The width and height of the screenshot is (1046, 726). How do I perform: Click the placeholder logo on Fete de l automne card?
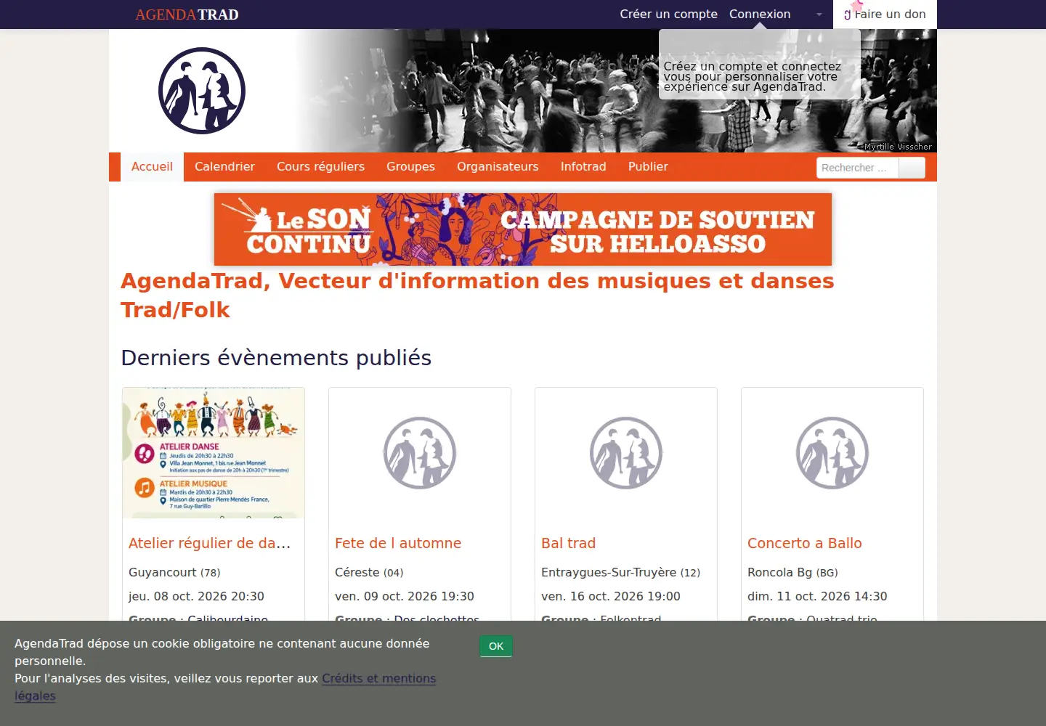[x=420, y=453]
